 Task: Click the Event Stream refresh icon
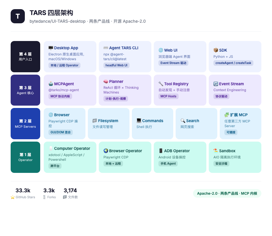(x=216, y=84)
